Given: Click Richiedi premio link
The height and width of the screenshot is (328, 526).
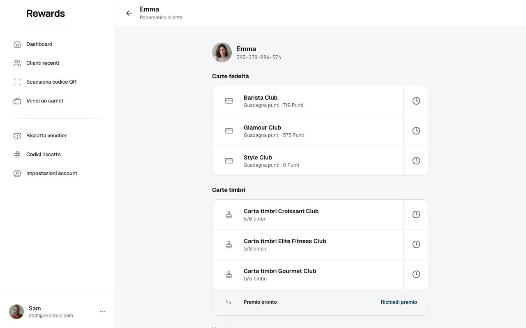Looking at the screenshot, I should point(399,302).
